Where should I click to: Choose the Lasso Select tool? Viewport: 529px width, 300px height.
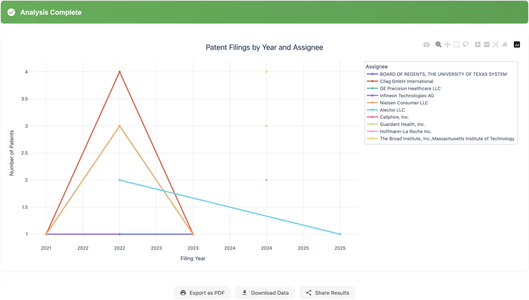click(x=466, y=44)
